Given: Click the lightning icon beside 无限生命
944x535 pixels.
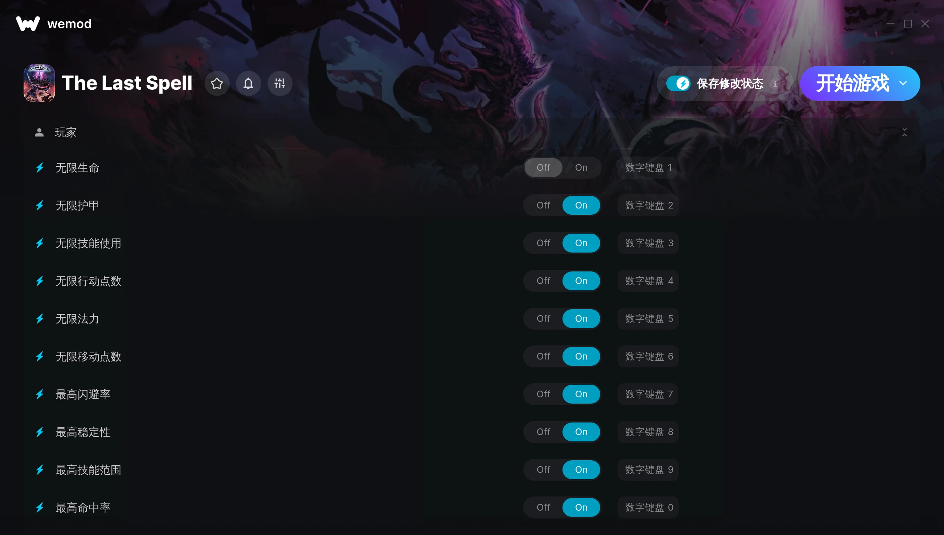Looking at the screenshot, I should pos(40,168).
